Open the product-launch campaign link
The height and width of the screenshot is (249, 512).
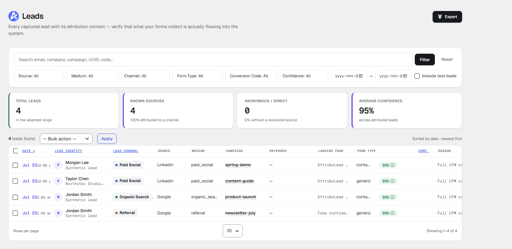(241, 197)
